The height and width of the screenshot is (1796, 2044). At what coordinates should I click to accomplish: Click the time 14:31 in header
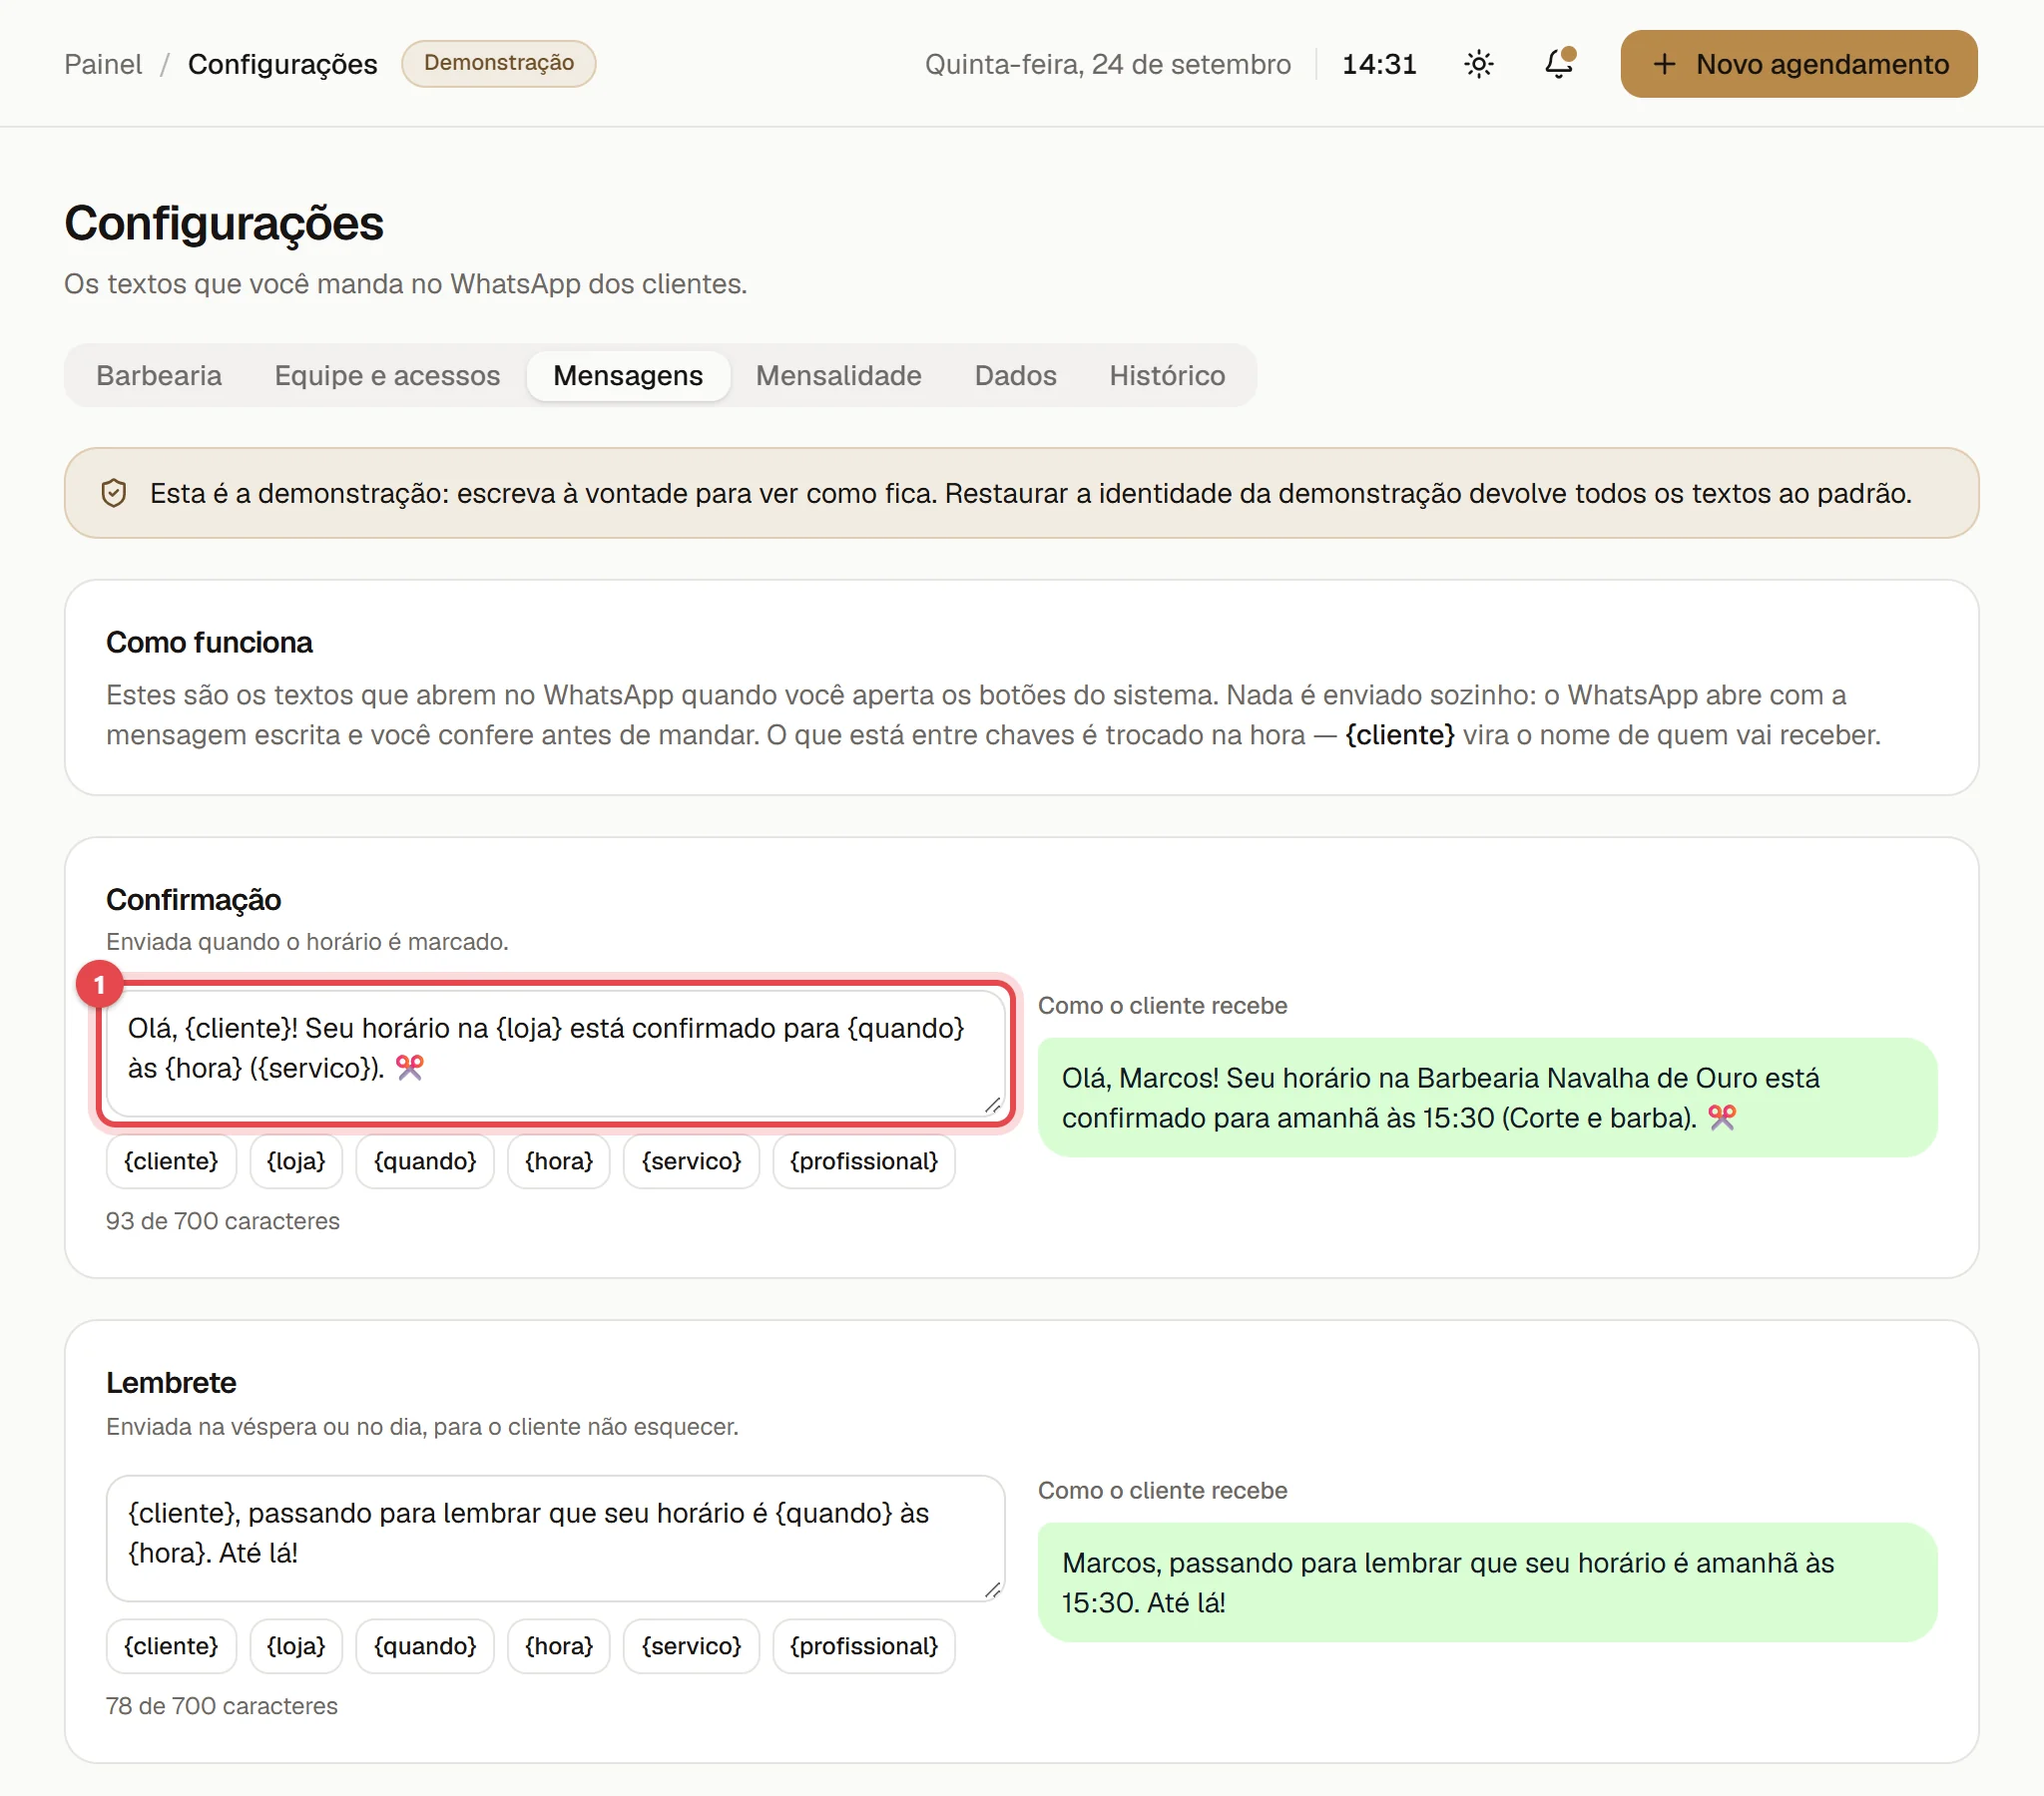point(1379,64)
